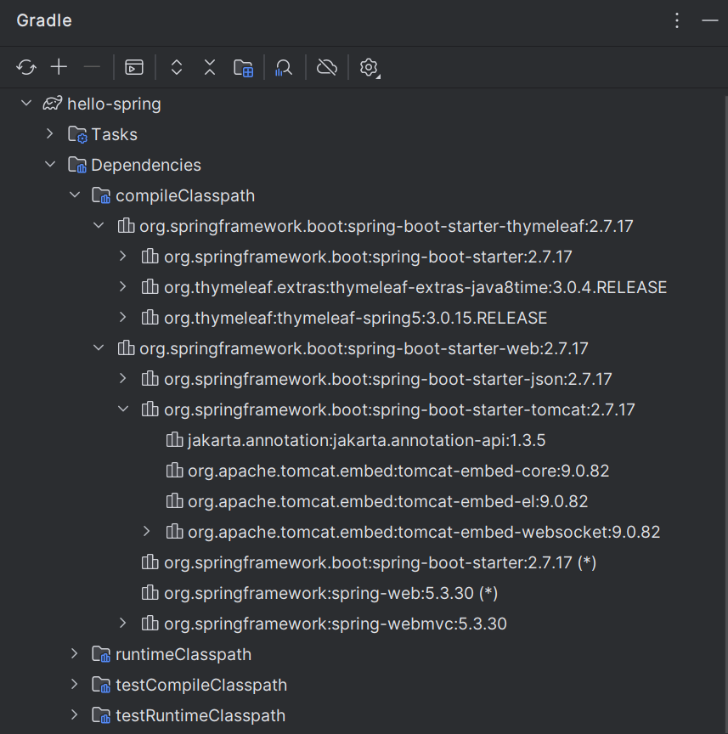The image size is (728, 734).
Task: Expand thymeleaf-extras-java8time dependency
Action: (x=123, y=286)
